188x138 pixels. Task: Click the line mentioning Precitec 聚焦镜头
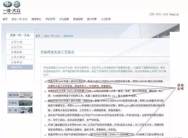coord(106,105)
